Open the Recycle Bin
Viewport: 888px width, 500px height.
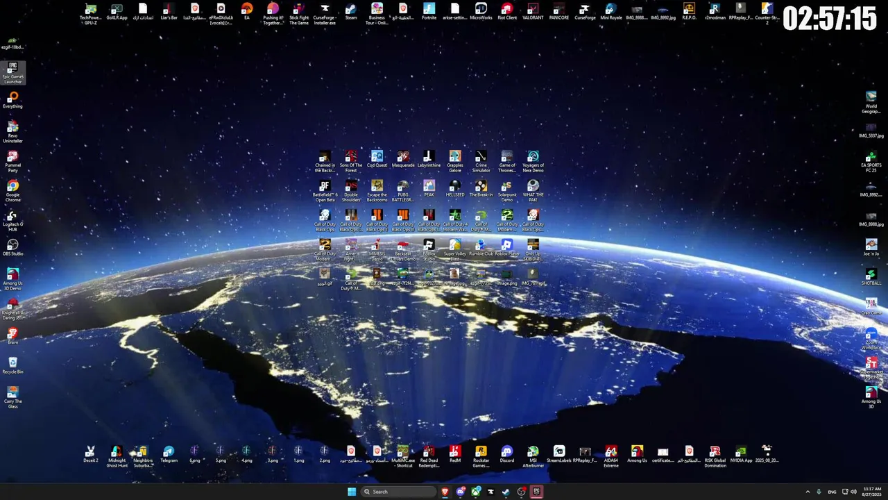coord(12,365)
